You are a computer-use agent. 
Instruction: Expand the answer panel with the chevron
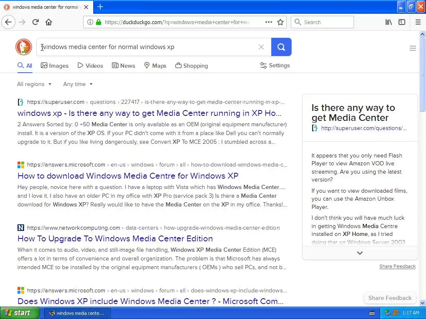(x=360, y=253)
